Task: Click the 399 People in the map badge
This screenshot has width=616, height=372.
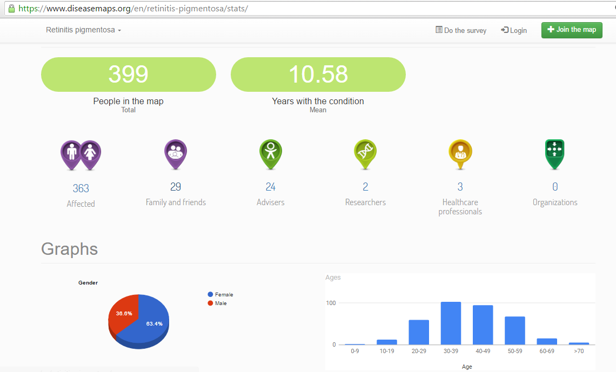Action: (129, 75)
